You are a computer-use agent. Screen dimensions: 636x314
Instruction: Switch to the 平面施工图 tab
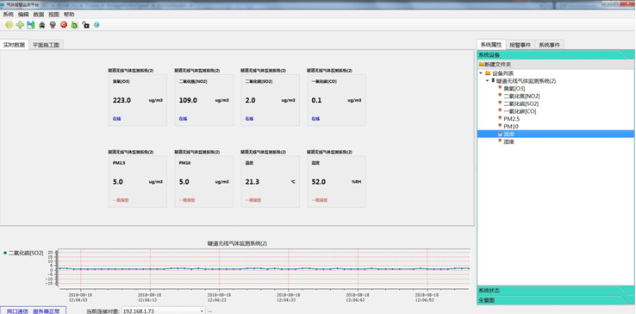[x=47, y=45]
